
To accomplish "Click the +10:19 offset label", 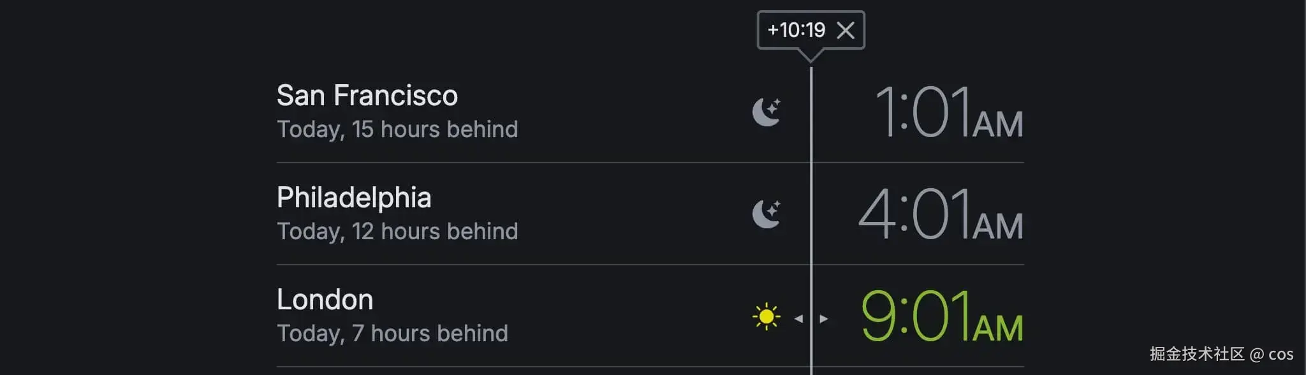I will (796, 30).
